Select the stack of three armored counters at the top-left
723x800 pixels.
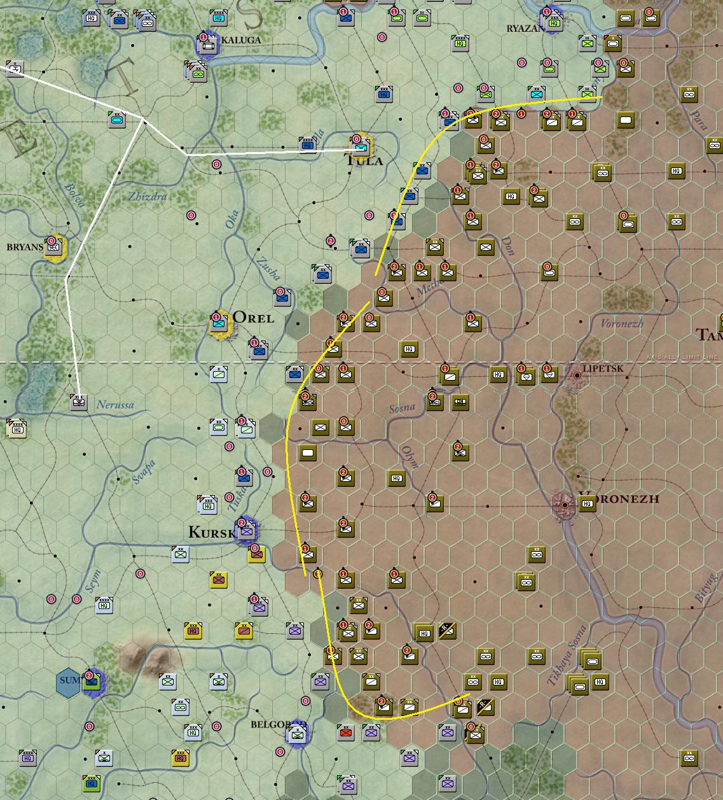[x=145, y=20]
